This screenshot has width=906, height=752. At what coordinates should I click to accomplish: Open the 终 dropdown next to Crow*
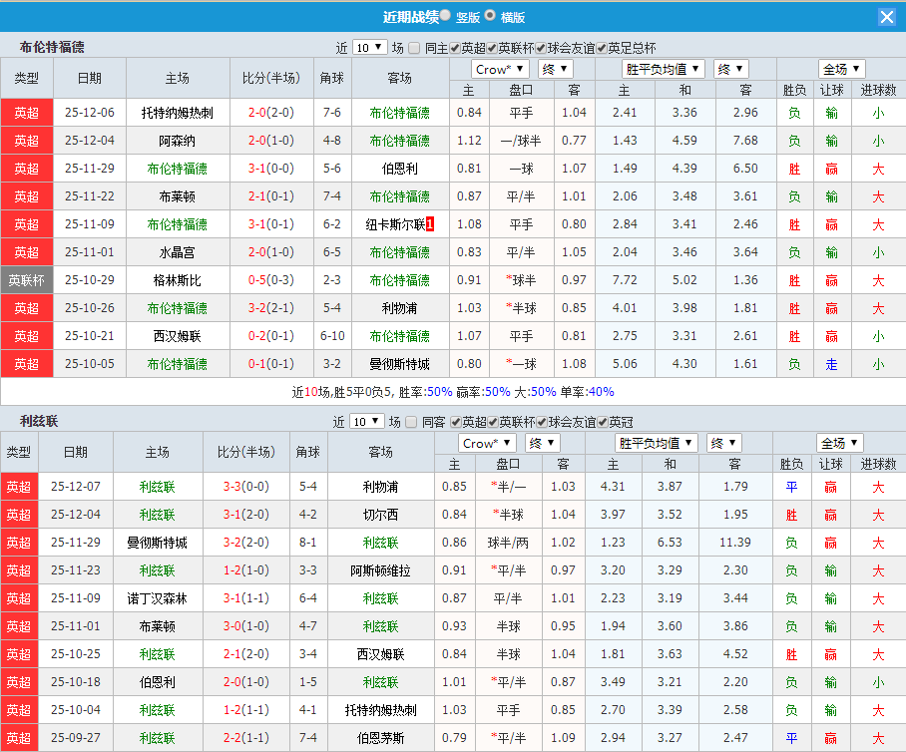[555, 69]
